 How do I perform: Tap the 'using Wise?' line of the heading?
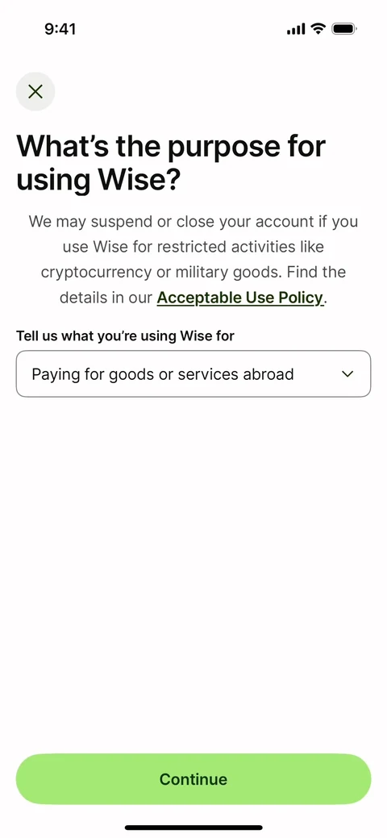[99, 181]
